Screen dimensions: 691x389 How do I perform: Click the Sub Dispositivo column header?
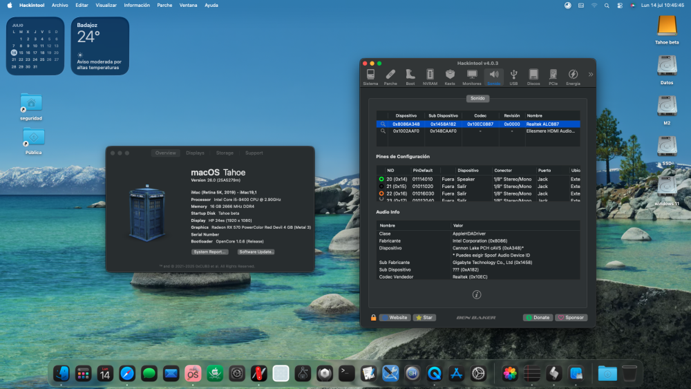[x=443, y=115]
